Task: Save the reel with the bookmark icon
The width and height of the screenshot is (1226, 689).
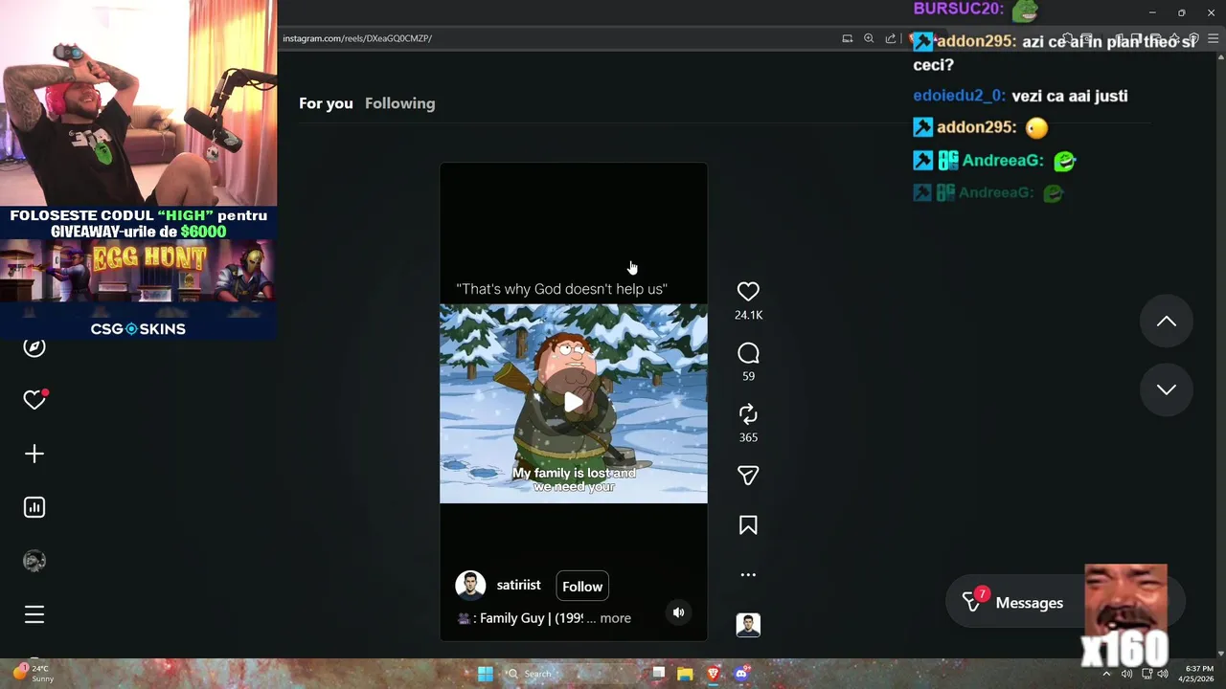Action: pyautogui.click(x=748, y=525)
